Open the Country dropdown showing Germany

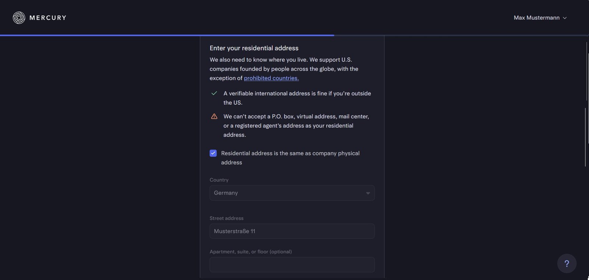pyautogui.click(x=287, y=193)
